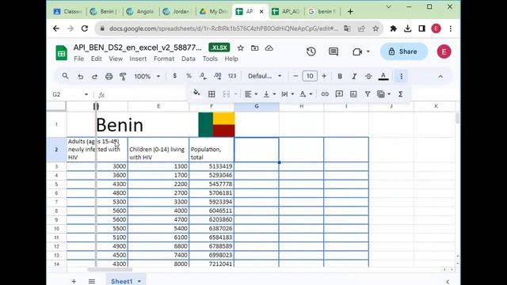Select column G header

(x=257, y=106)
